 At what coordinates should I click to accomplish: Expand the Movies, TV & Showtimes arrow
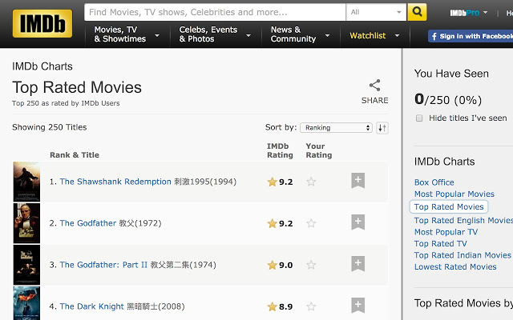coord(157,35)
